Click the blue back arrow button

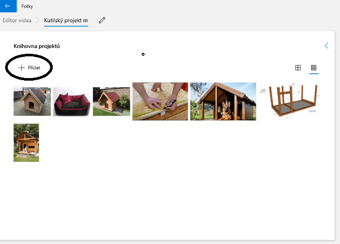point(8,6)
